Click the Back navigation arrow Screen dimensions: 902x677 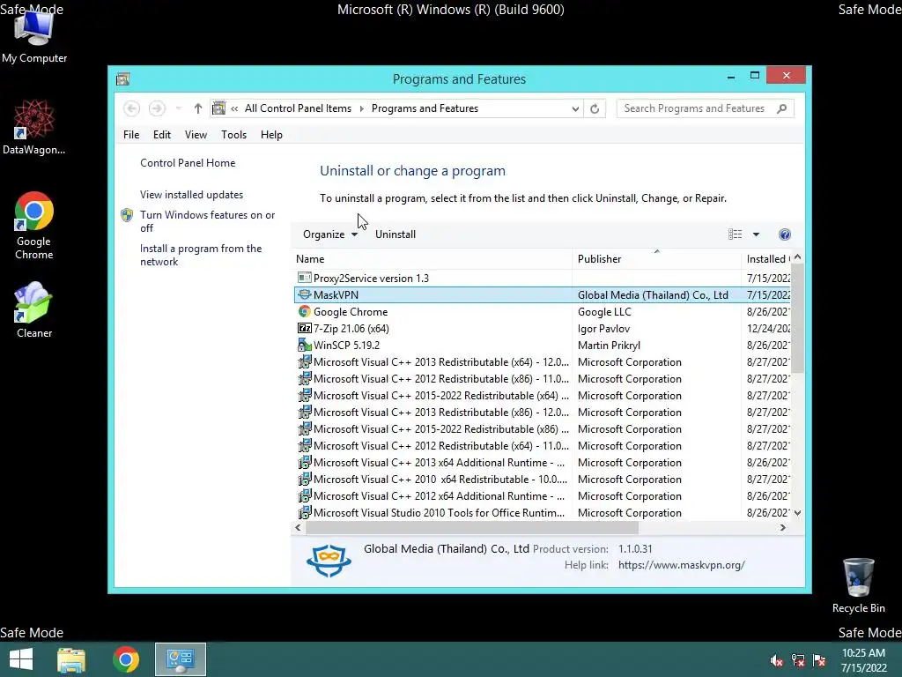click(132, 108)
